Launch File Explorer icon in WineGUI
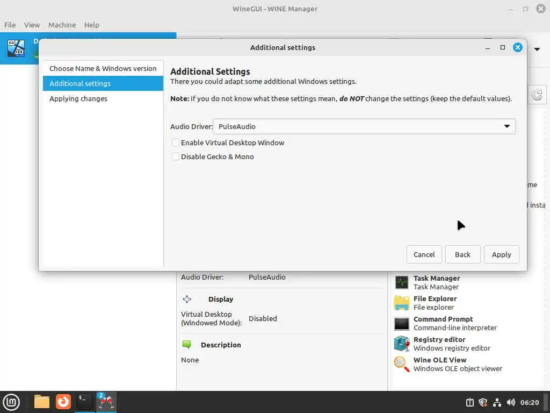 [x=402, y=303]
